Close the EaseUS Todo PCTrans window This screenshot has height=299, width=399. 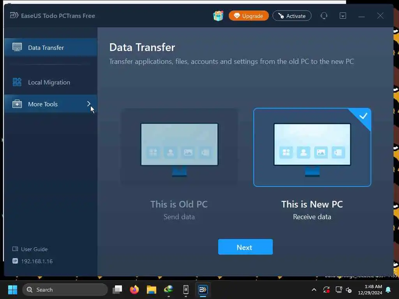point(380,16)
